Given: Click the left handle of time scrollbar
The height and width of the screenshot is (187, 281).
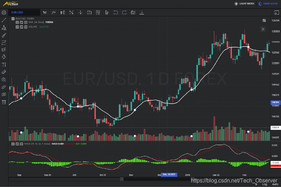Looking at the screenshot, I should [x=122, y=179].
